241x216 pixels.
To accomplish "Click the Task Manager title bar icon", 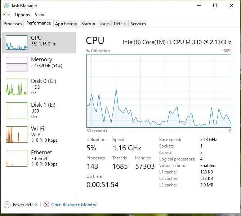I will (x=6, y=6).
